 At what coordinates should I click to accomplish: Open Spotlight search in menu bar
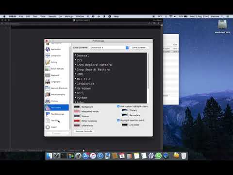click(223, 17)
